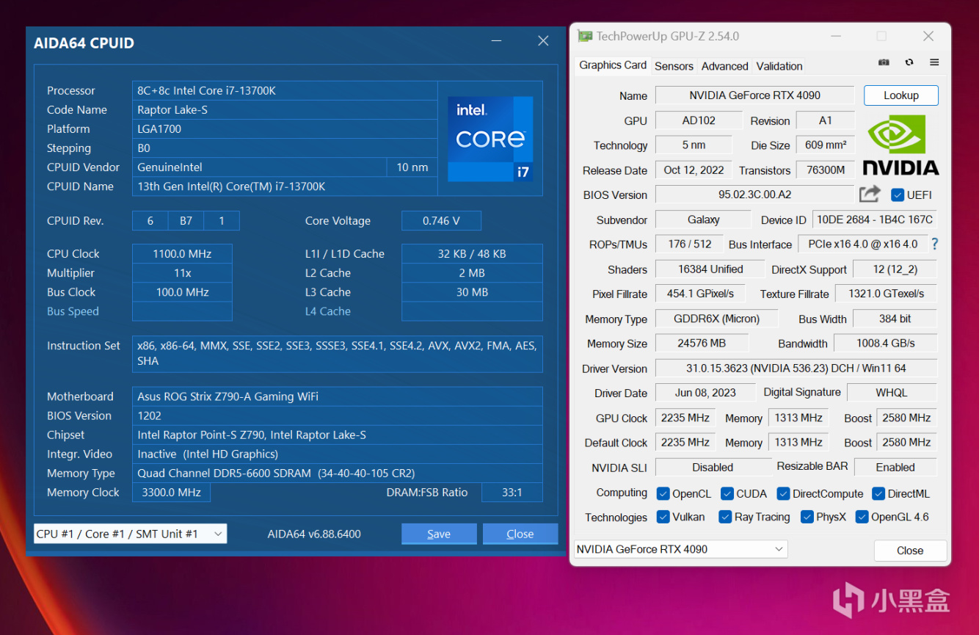Go to the Validation tab

[x=779, y=66]
